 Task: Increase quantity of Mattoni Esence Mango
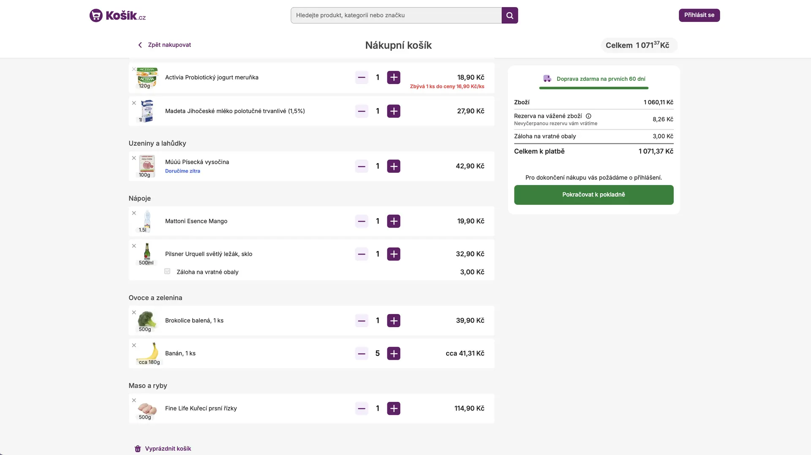[x=394, y=221]
